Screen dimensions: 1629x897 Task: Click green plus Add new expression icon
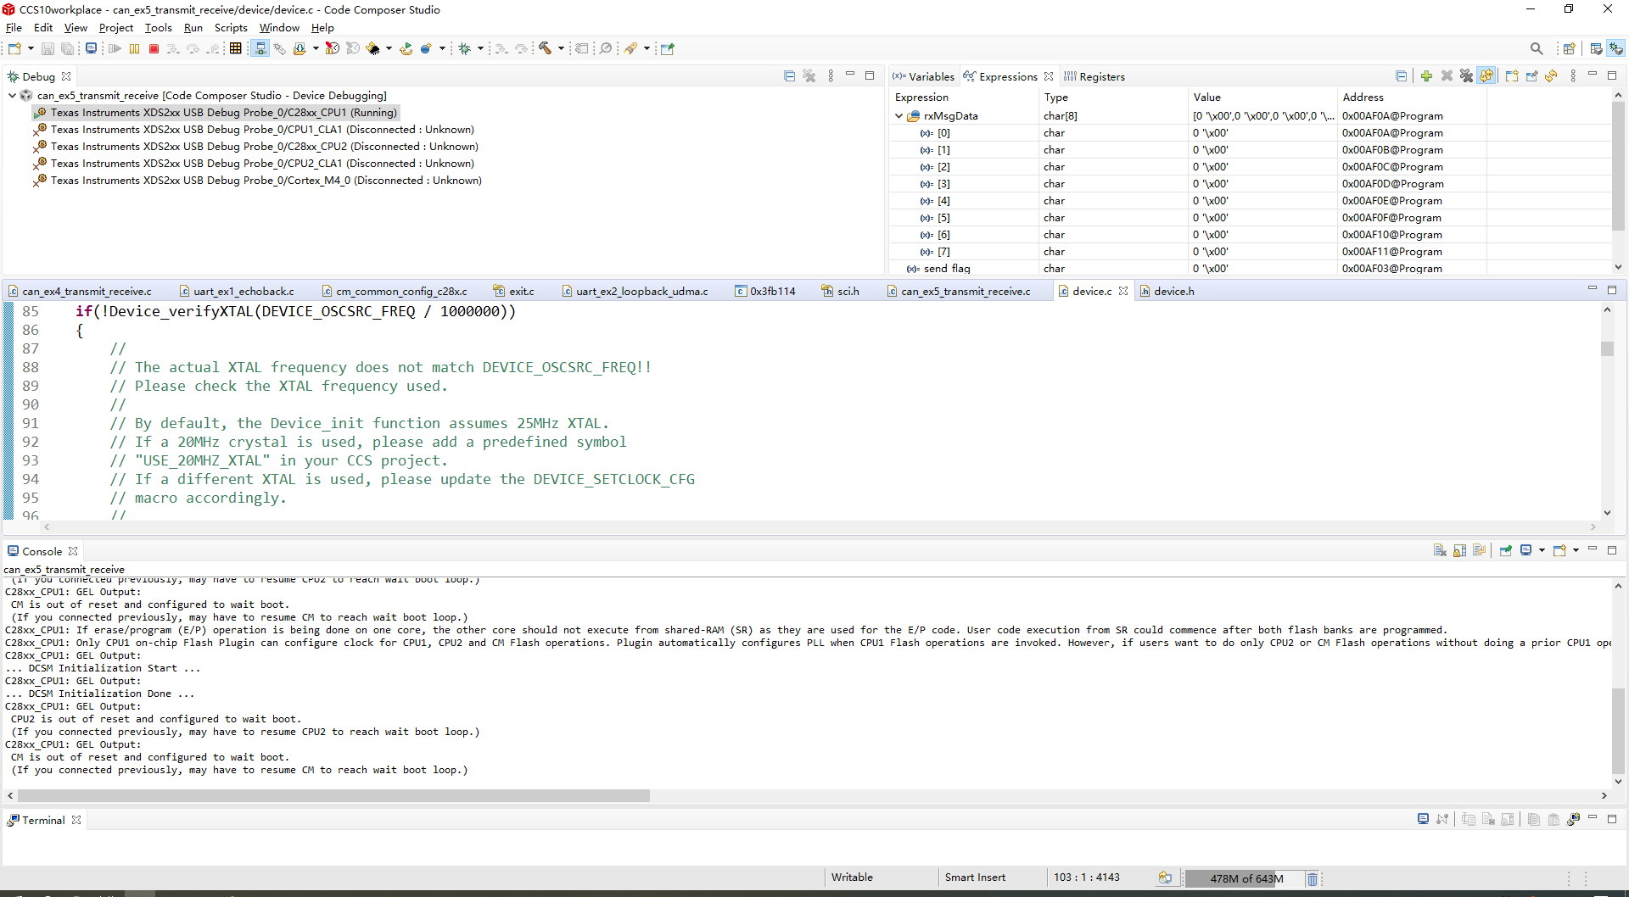pyautogui.click(x=1426, y=76)
